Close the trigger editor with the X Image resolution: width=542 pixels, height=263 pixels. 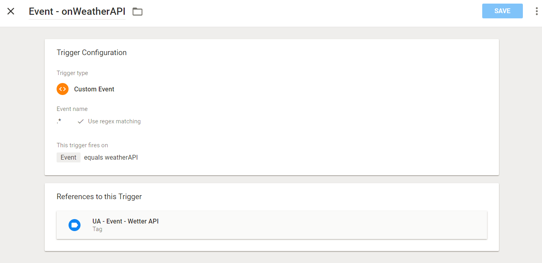[11, 11]
